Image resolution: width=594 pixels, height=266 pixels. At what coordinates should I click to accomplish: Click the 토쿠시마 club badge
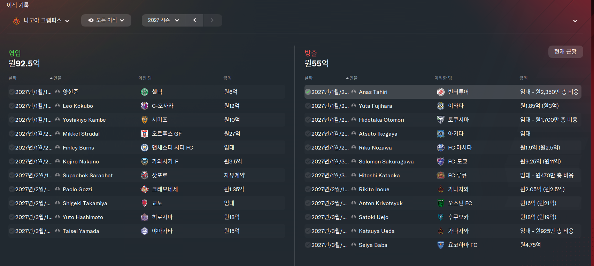441,120
